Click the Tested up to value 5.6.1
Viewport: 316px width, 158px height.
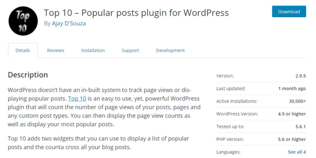point(301,127)
